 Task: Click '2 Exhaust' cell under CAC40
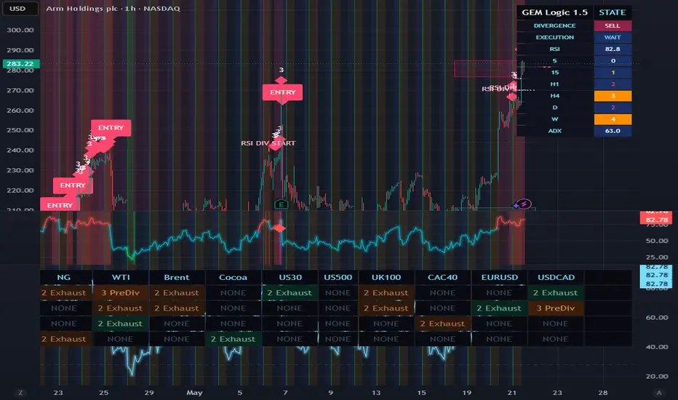coord(442,324)
